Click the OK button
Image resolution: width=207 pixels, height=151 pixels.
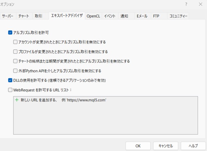pos(138,146)
